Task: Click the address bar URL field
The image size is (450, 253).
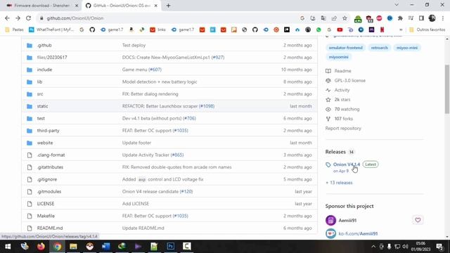Action: (169, 18)
